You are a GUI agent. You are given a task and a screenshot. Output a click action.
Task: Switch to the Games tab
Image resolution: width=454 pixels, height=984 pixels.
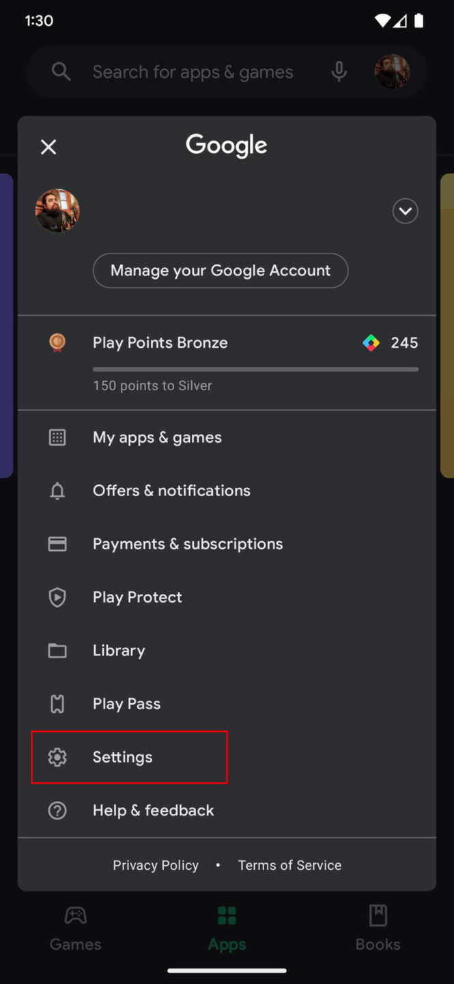pyautogui.click(x=75, y=929)
